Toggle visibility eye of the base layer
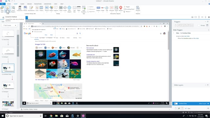Screen dimensions: 210x118 208,104
